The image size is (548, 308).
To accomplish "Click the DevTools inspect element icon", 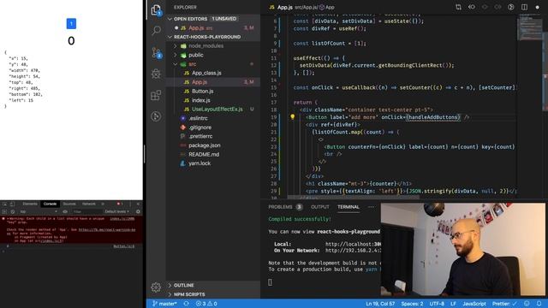I will pos(4,204).
